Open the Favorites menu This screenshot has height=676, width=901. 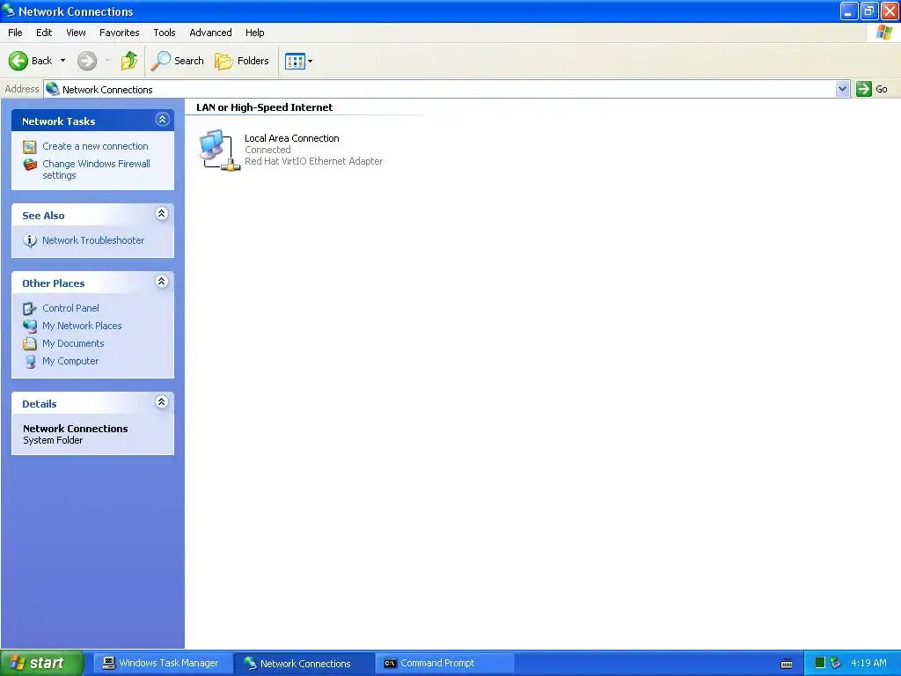[120, 33]
